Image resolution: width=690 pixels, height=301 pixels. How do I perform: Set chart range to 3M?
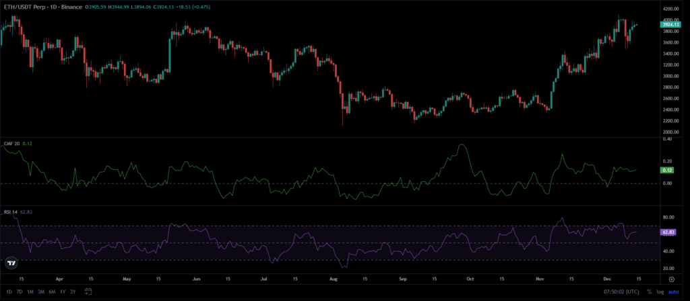pyautogui.click(x=41, y=292)
